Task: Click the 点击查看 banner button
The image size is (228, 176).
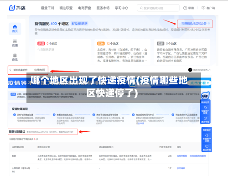Action: [199, 83]
